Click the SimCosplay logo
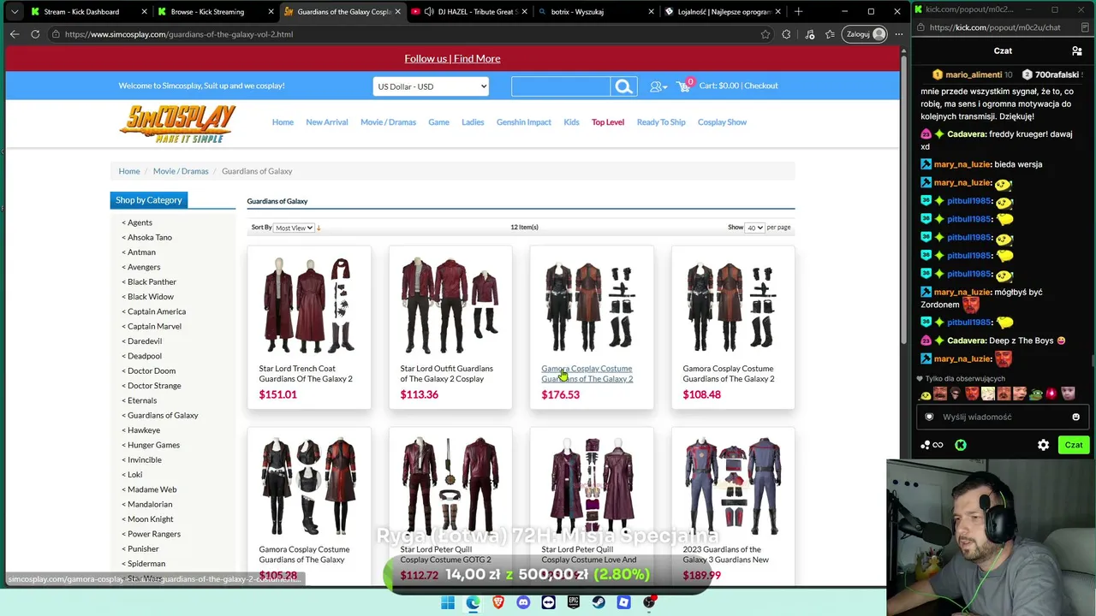This screenshot has height=616, width=1096. pos(177,123)
